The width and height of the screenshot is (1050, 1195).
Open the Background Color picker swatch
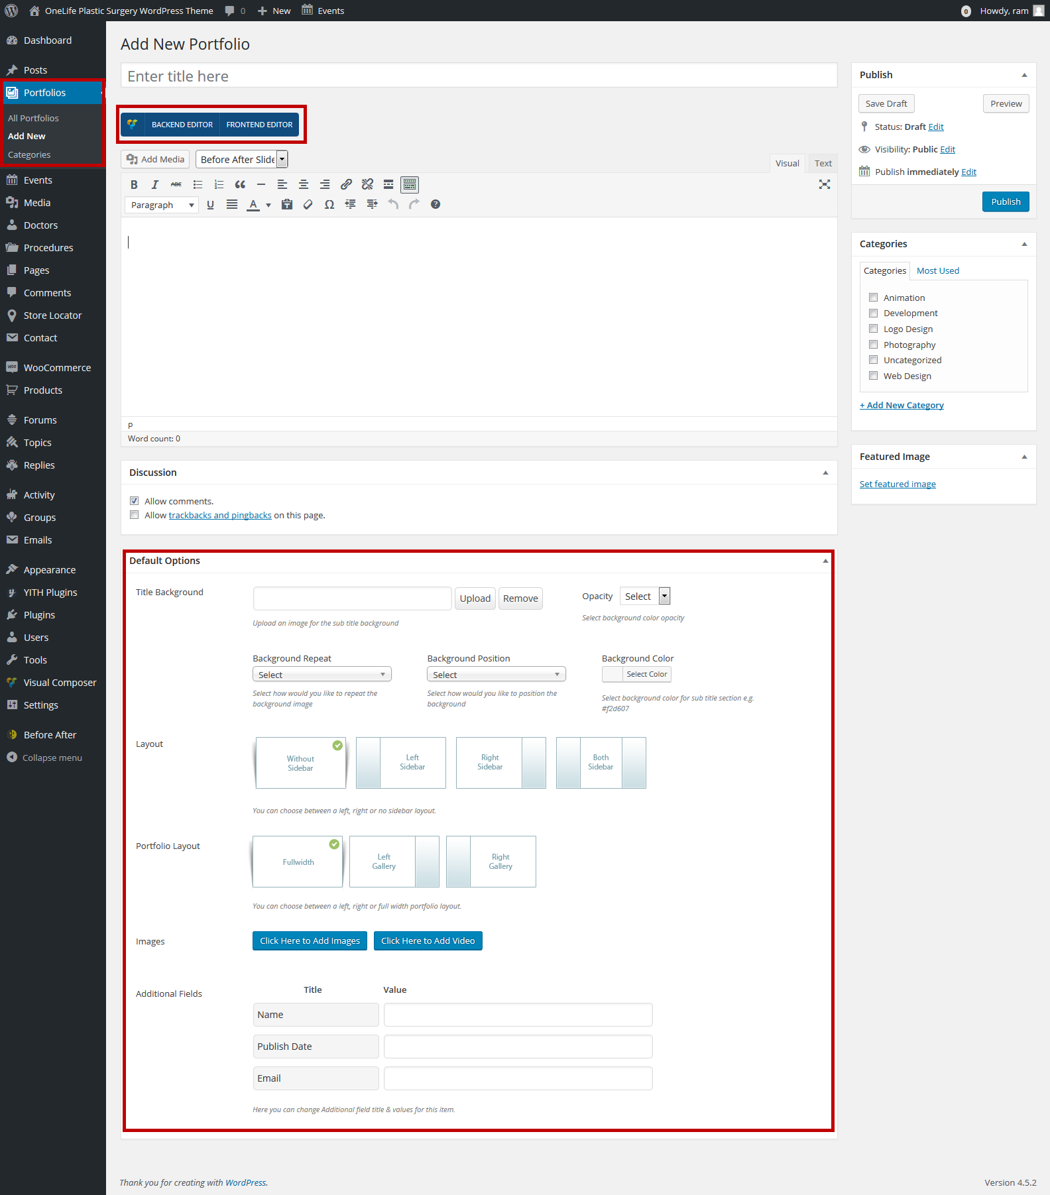[612, 675]
